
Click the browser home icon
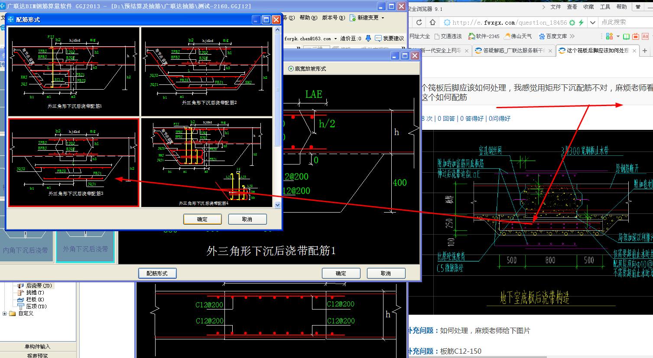coord(432,22)
